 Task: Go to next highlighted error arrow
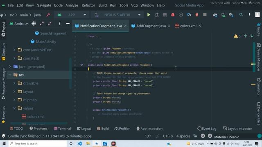point(252,36)
